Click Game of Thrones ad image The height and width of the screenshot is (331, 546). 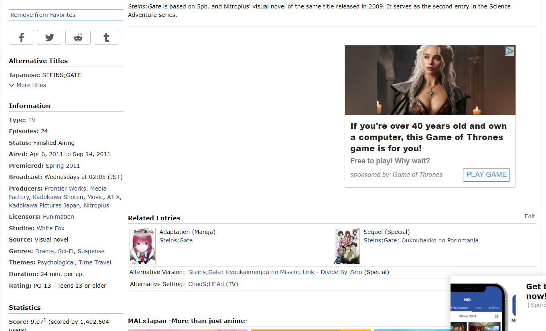[x=430, y=80]
